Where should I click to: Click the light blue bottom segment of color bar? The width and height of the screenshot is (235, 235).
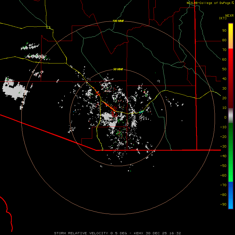[231, 204]
